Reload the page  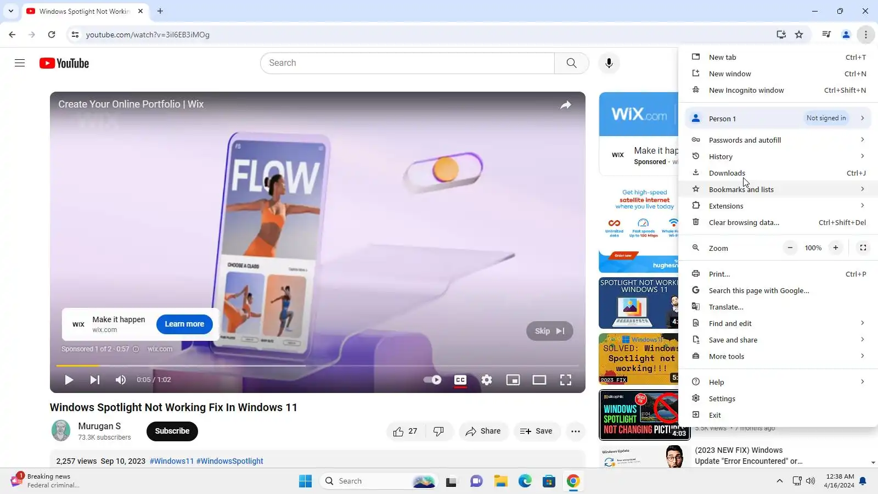52,35
